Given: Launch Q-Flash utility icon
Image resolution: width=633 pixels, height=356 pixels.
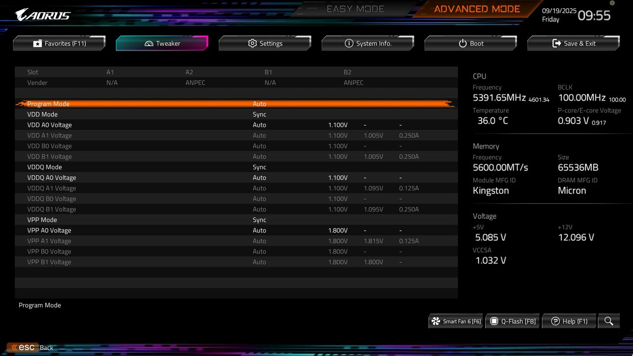Looking at the screenshot, I should [494, 321].
